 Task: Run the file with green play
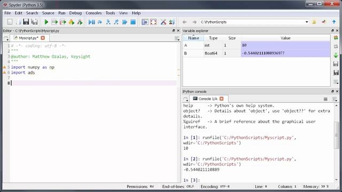tap(46, 22)
